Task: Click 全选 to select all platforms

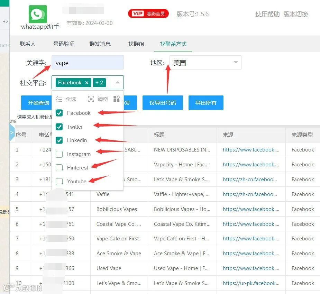Action: click(x=66, y=99)
